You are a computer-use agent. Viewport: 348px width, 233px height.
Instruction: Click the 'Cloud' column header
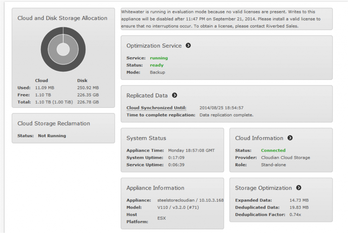click(41, 81)
